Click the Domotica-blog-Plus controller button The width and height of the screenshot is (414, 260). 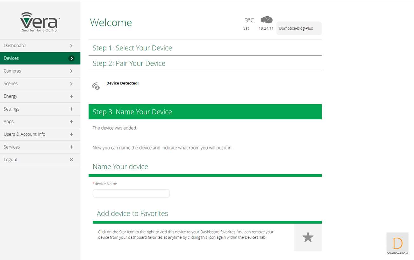(x=299, y=28)
